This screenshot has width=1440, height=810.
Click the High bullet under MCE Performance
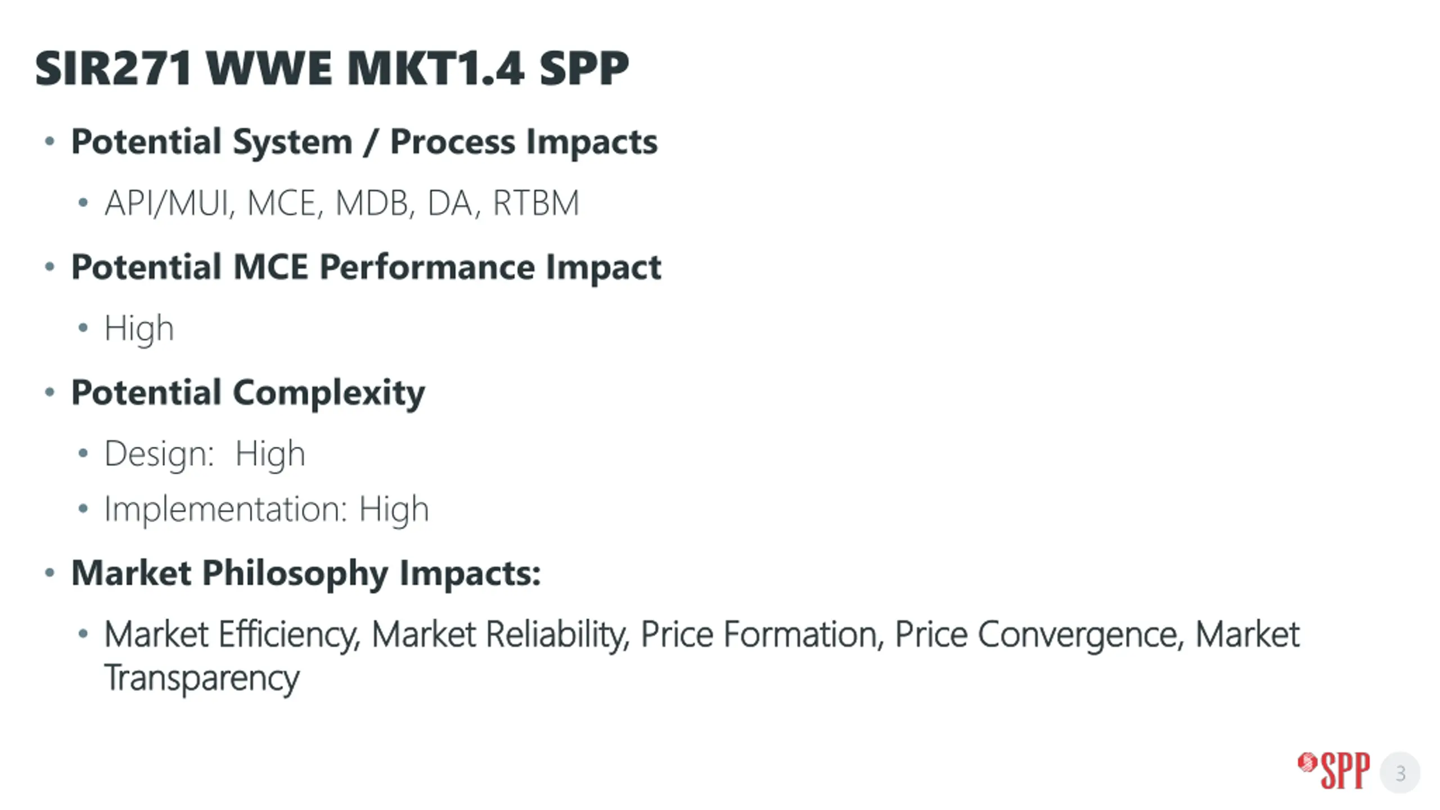point(139,328)
